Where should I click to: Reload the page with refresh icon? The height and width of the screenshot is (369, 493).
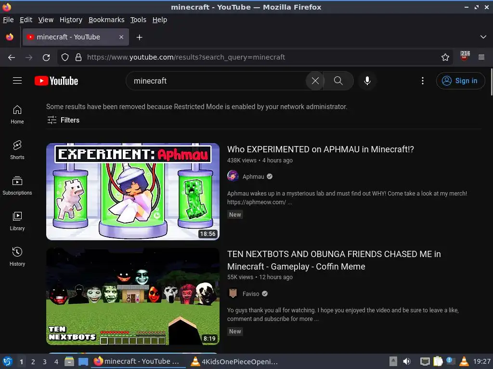[x=46, y=57]
